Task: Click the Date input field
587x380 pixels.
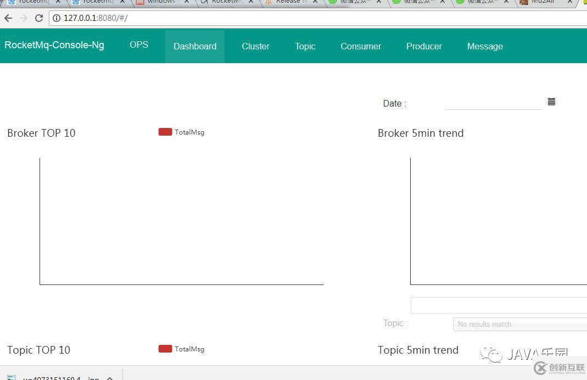Action: 493,103
